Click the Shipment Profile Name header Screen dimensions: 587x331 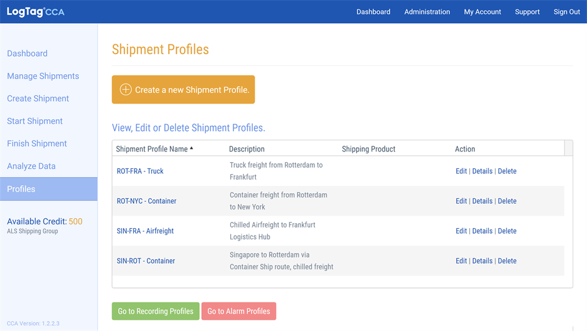(152, 149)
